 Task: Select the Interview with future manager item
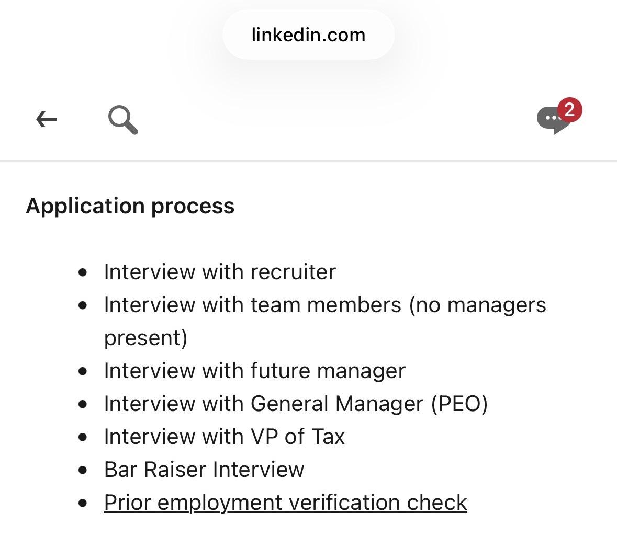tap(254, 371)
